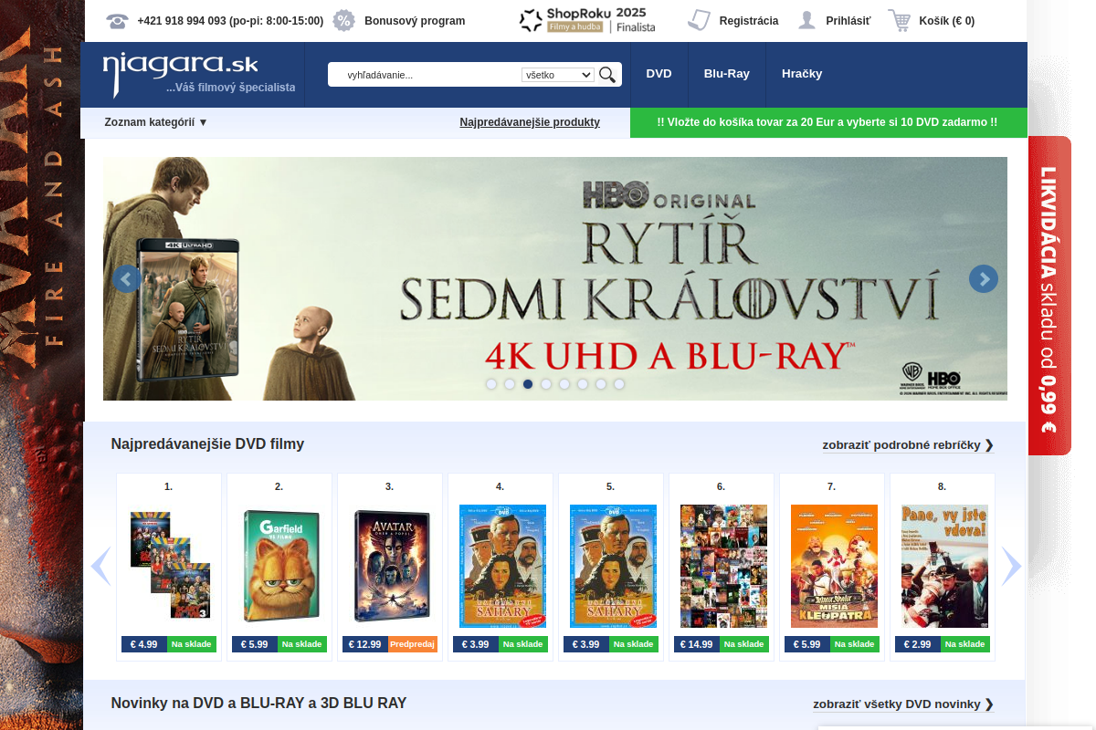Open the fifth-ranked Sahary DVD cover

pos(613,566)
